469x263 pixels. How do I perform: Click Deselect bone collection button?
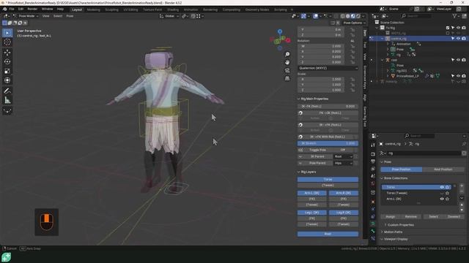click(x=454, y=217)
